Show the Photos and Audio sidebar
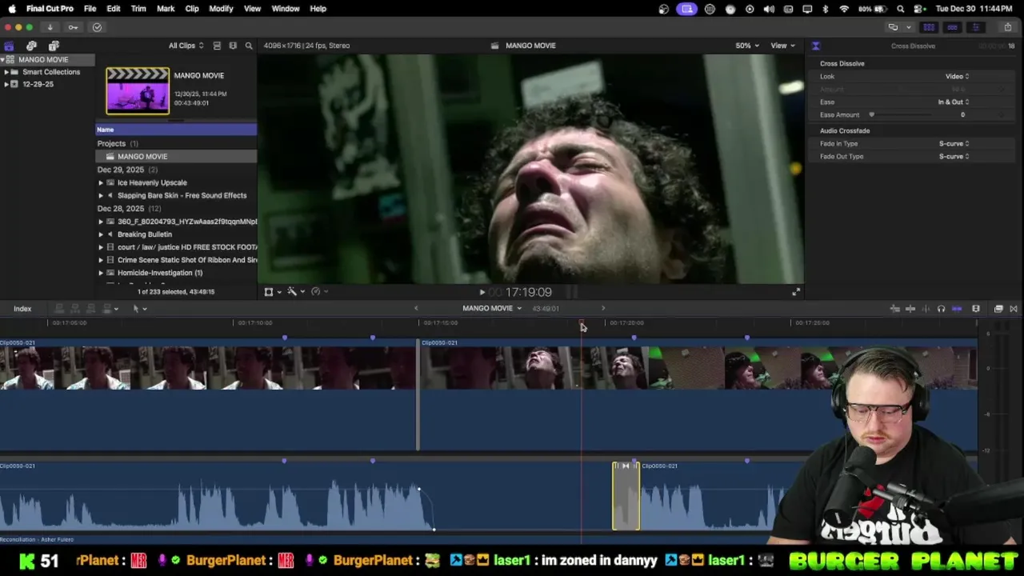Viewport: 1024px width, 576px height. coord(31,46)
